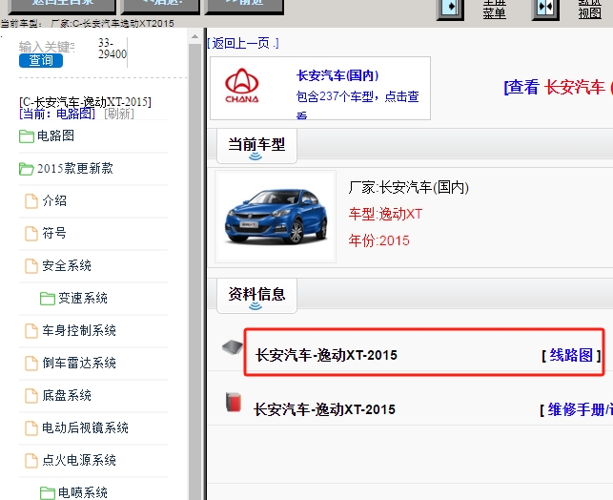Expand the 电喷系统 folder icon
Viewport: 613px width, 500px height.
48,493
